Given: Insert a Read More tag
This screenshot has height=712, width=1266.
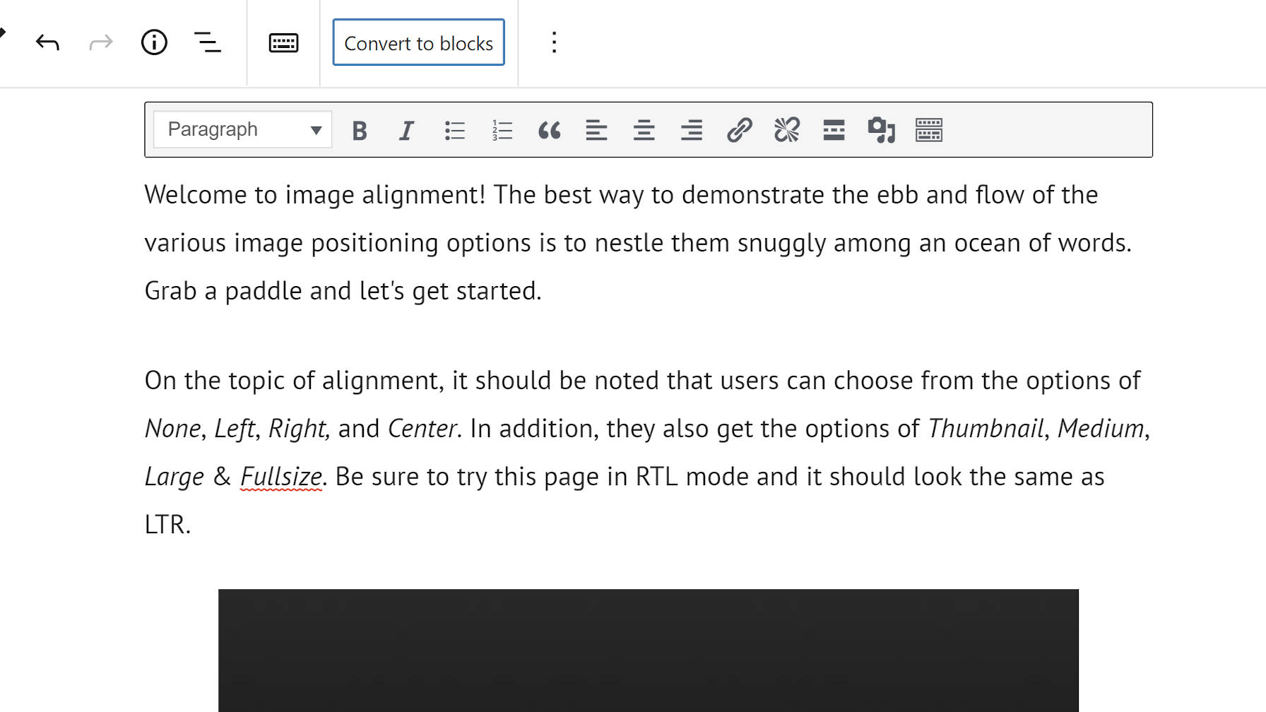Looking at the screenshot, I should [x=833, y=130].
